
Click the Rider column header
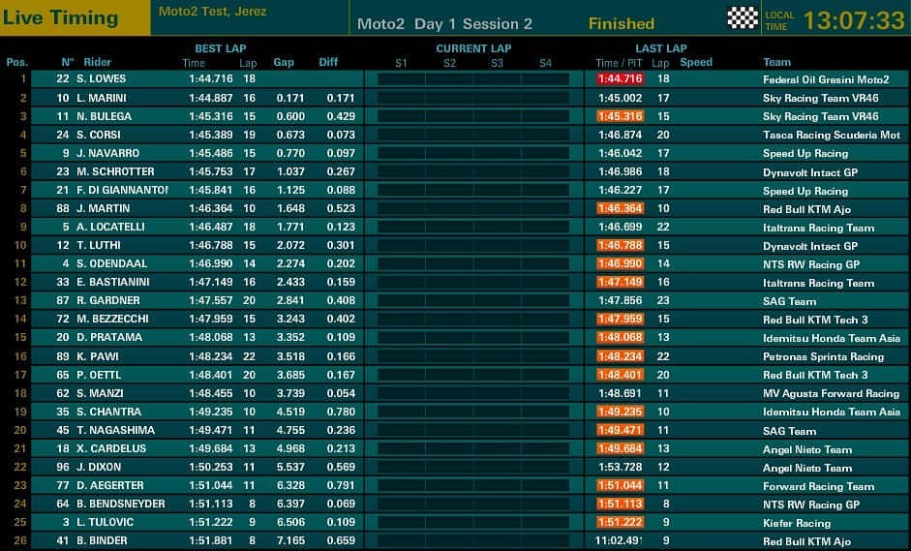coord(97,62)
